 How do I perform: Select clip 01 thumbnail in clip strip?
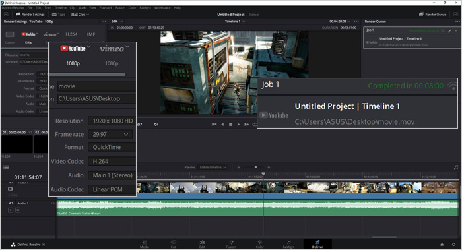tap(17, 144)
